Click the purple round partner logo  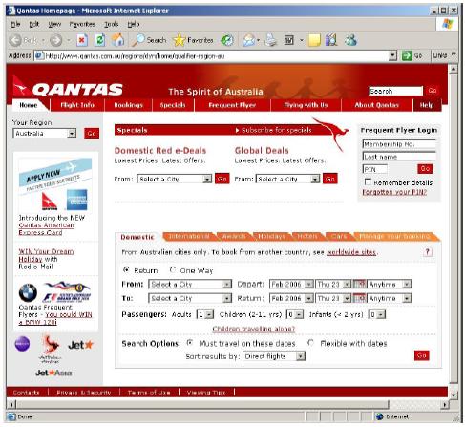click(x=22, y=344)
